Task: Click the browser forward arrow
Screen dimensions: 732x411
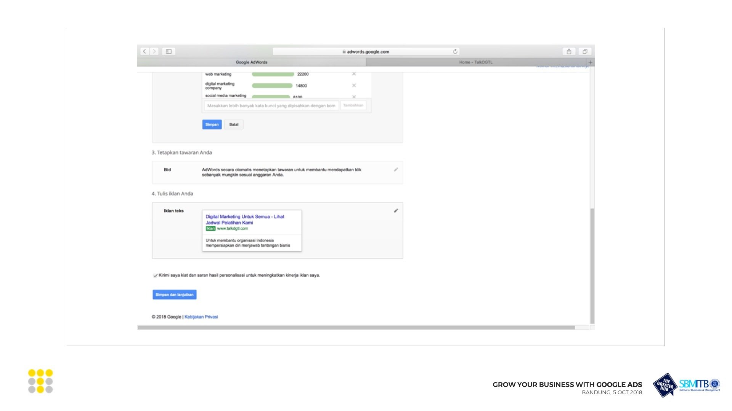Action: click(154, 51)
